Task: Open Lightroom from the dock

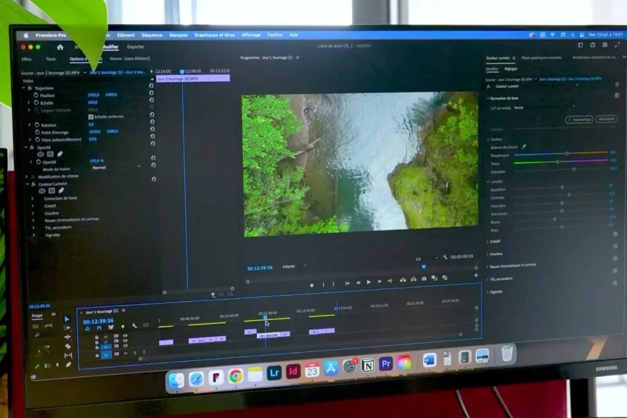Action: coord(274,373)
